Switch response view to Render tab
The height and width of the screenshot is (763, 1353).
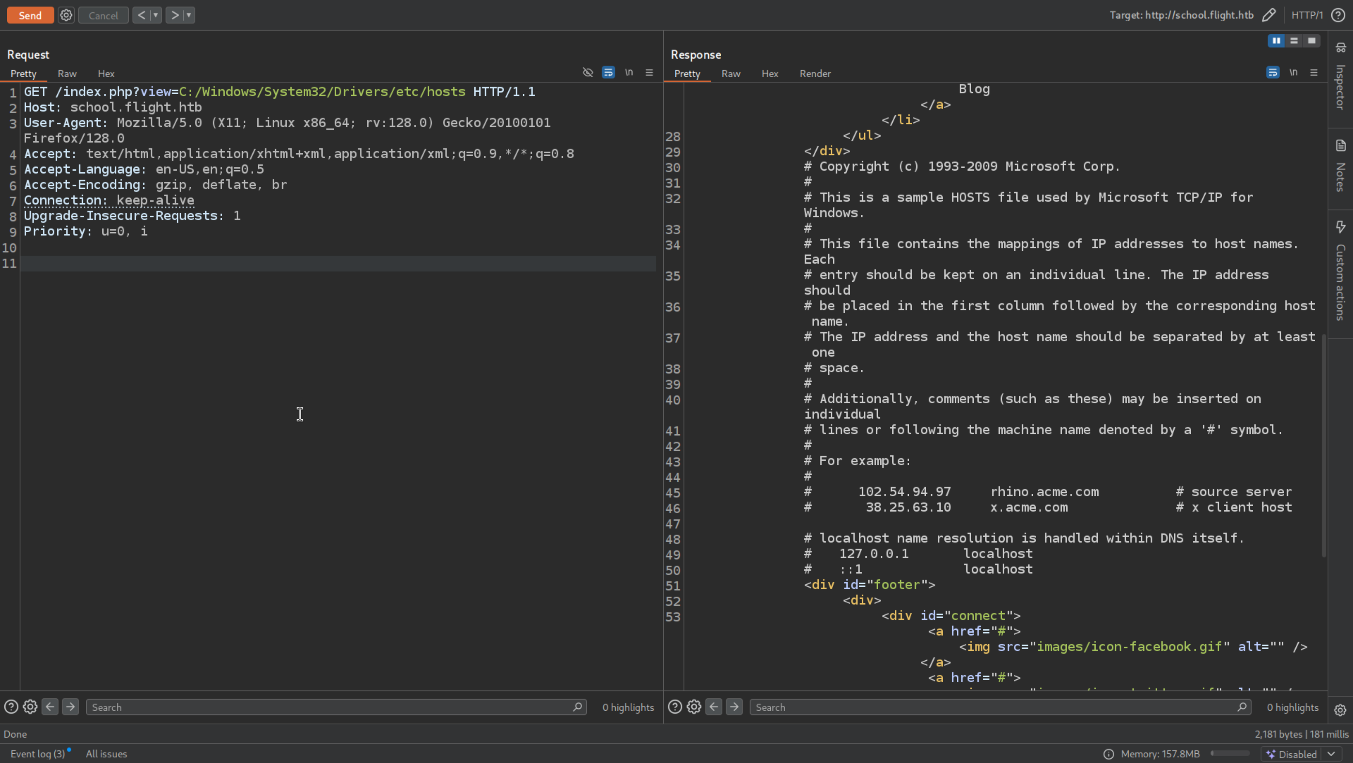tap(815, 74)
